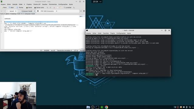Open Google Chrome from the taskbar
This screenshot has height=109, width=194.
click(x=106, y=107)
